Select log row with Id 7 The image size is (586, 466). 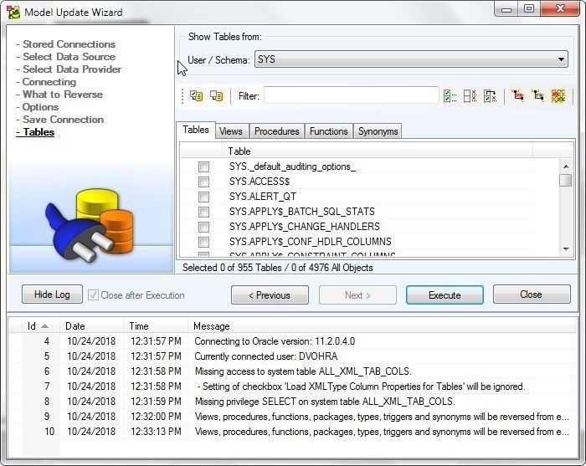coord(293,387)
